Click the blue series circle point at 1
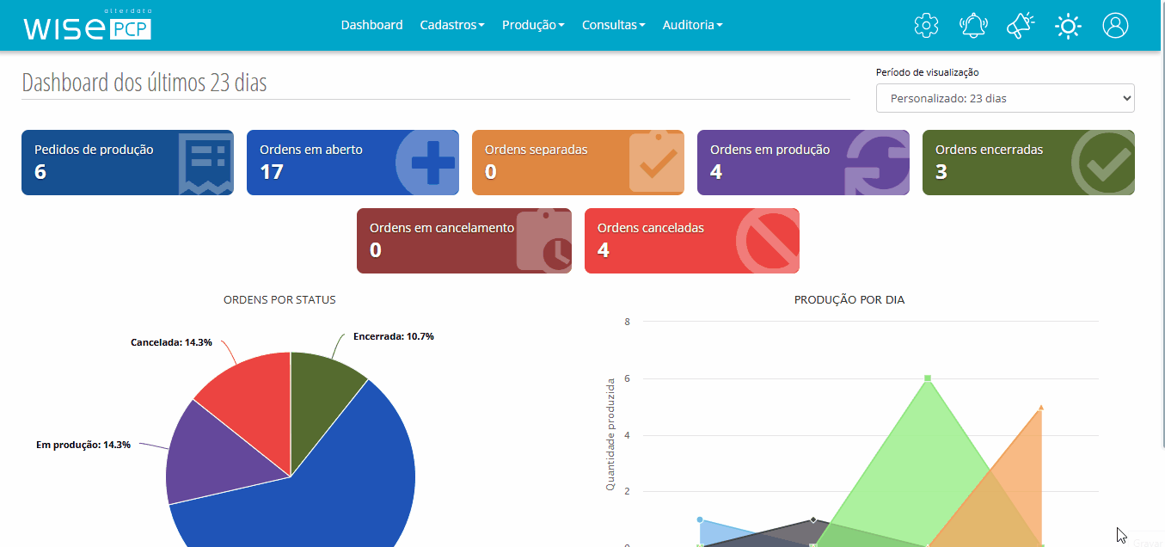The image size is (1165, 547). [x=700, y=519]
